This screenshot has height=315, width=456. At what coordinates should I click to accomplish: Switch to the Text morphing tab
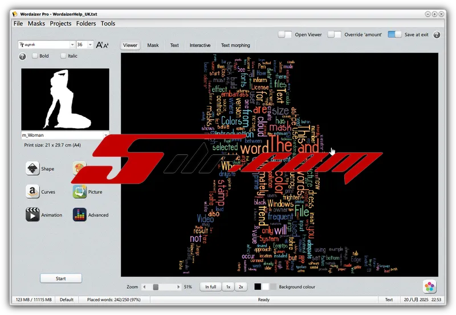pyautogui.click(x=235, y=46)
